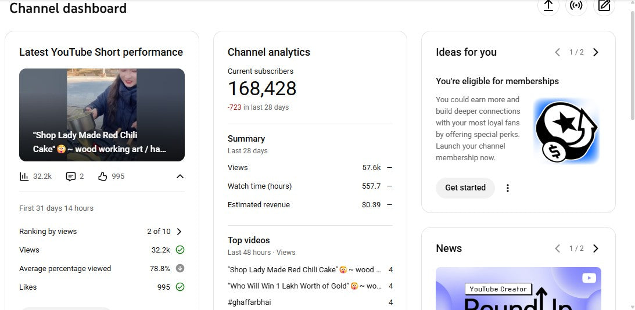Click the upload videos icon

(x=548, y=6)
